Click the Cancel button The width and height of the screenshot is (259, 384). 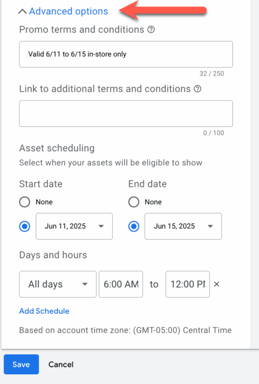pyautogui.click(x=61, y=365)
